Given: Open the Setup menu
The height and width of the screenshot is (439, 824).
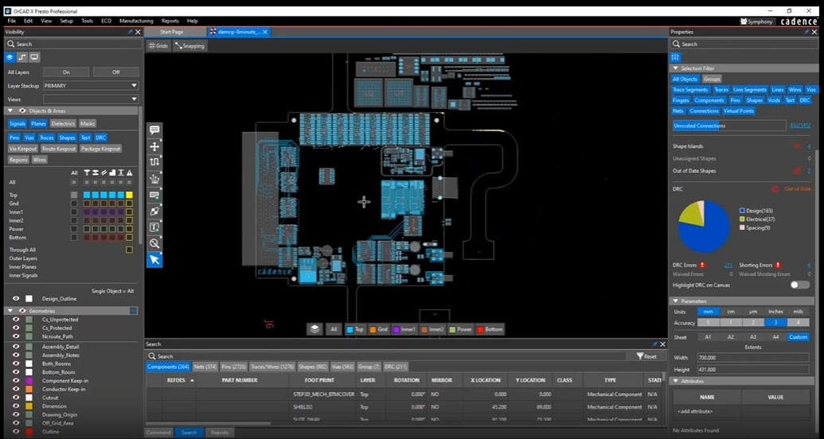Looking at the screenshot, I should (67, 21).
